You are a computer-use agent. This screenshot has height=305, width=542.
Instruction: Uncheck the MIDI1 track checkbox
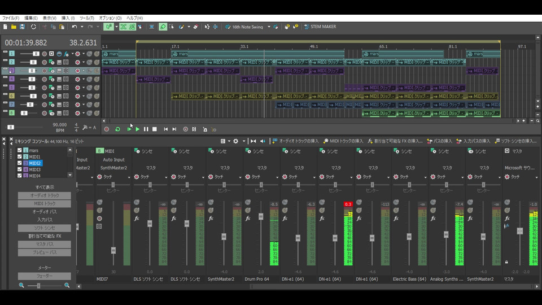pyautogui.click(x=20, y=157)
